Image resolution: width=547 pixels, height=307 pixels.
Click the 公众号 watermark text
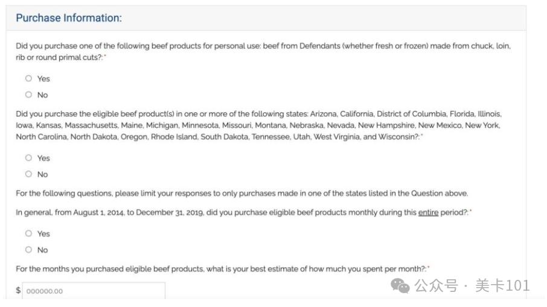436,286
